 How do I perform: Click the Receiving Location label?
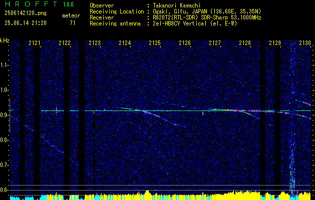click(117, 11)
